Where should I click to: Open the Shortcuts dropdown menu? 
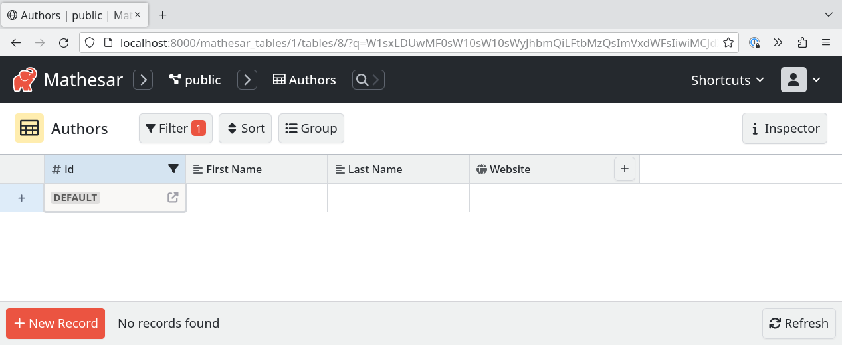[728, 80]
